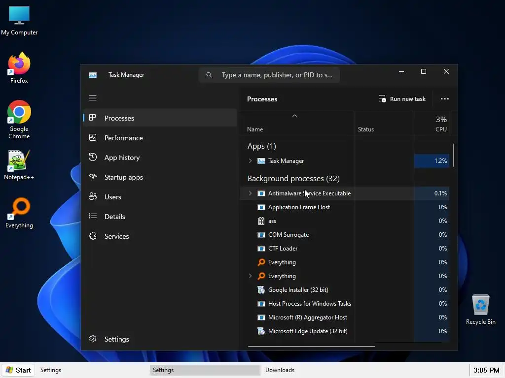The width and height of the screenshot is (505, 378).
Task: Click the Performance pulse icon in sidebar
Action: tap(93, 138)
